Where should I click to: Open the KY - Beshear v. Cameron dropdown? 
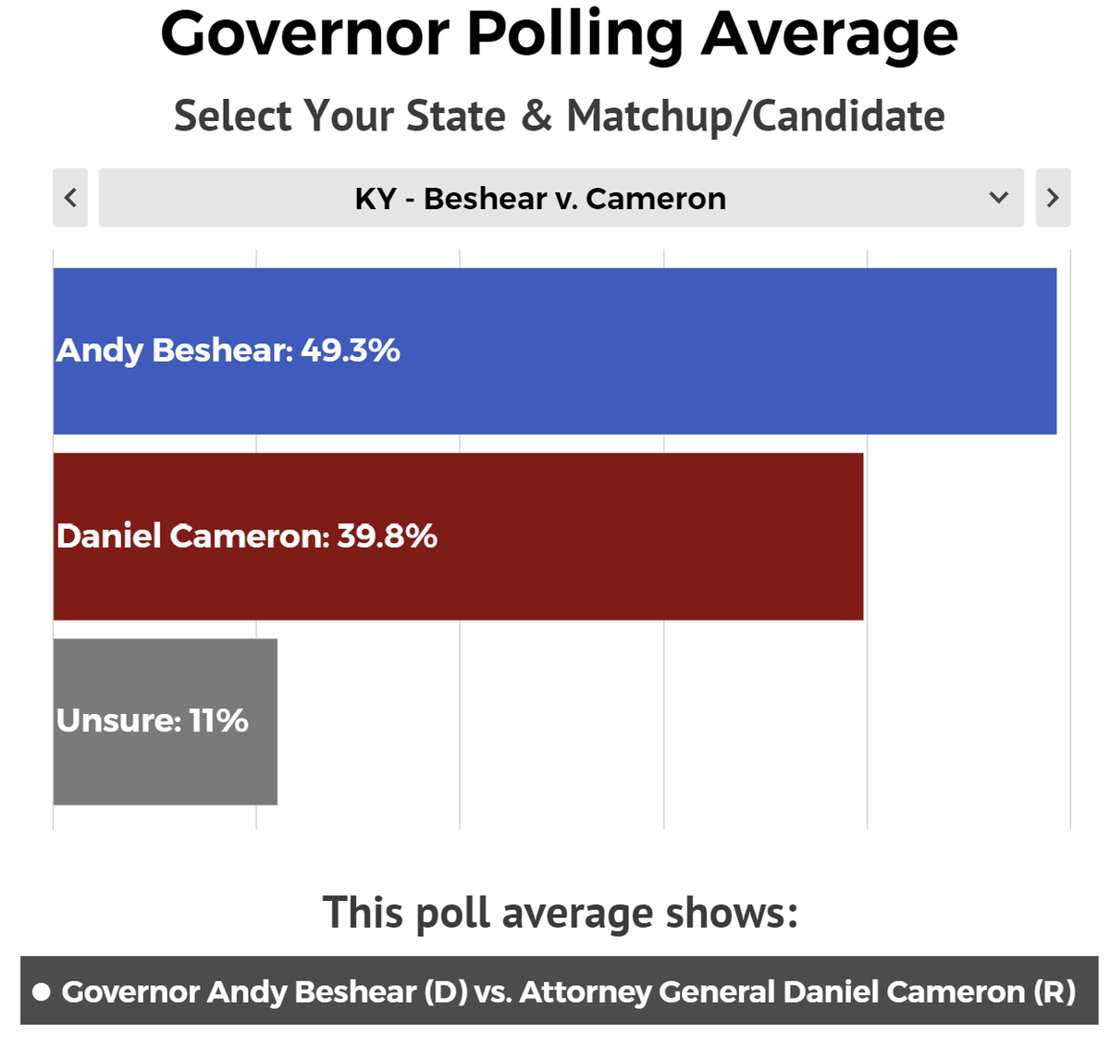coord(561,197)
